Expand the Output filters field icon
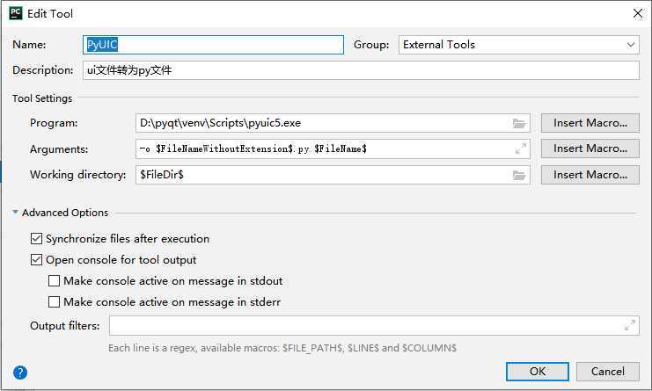Screen dimensions: 652x391 (629, 325)
